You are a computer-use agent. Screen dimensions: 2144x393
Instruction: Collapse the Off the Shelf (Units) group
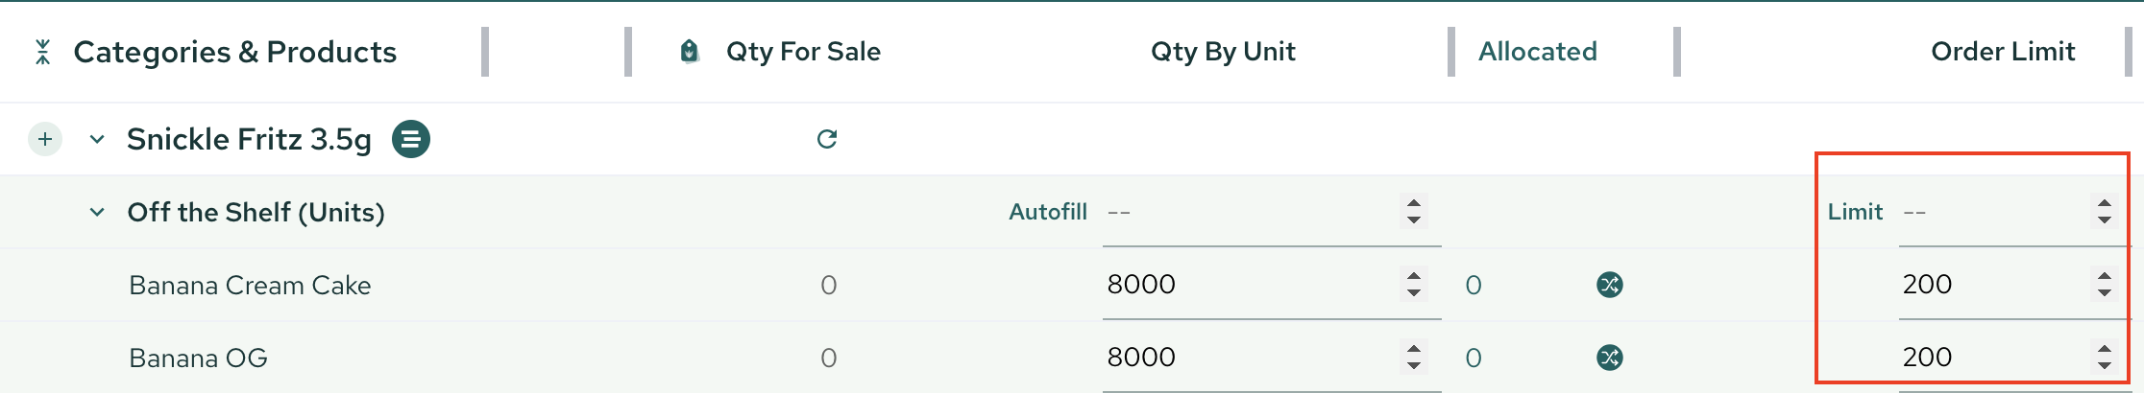pos(97,212)
